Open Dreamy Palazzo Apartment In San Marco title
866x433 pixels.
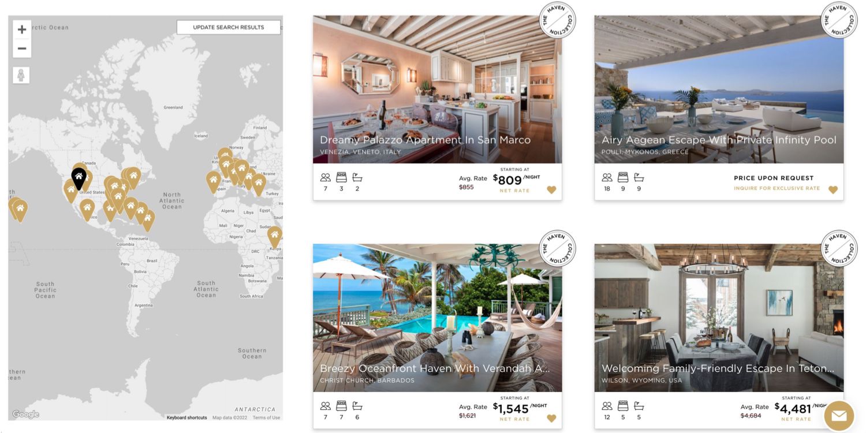[425, 140]
